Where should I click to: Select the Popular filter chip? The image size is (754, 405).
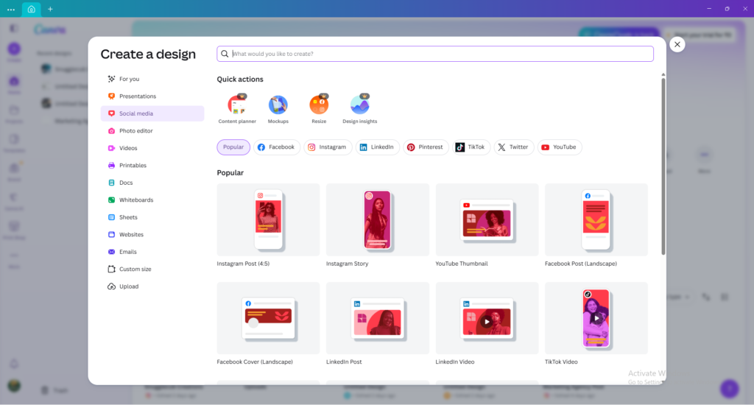(x=233, y=147)
